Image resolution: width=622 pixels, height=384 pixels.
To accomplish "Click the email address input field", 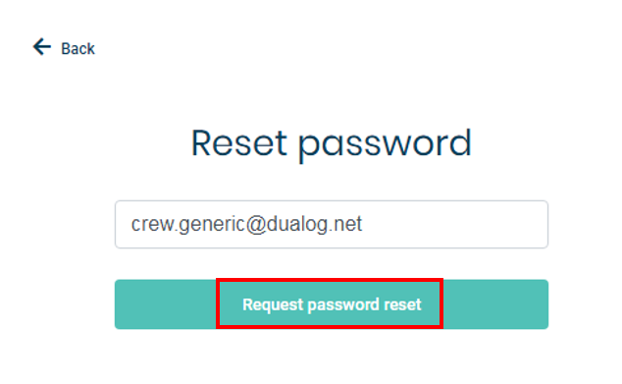I will coord(332,224).
